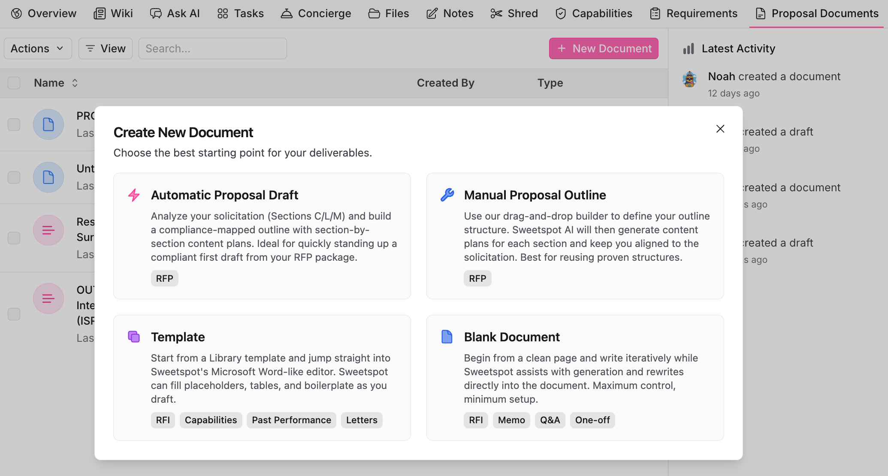The width and height of the screenshot is (888, 476).
Task: Click the Type column header
Action: (550, 83)
